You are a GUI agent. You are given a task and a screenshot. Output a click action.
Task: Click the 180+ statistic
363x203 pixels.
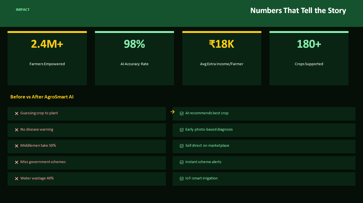coord(309,44)
